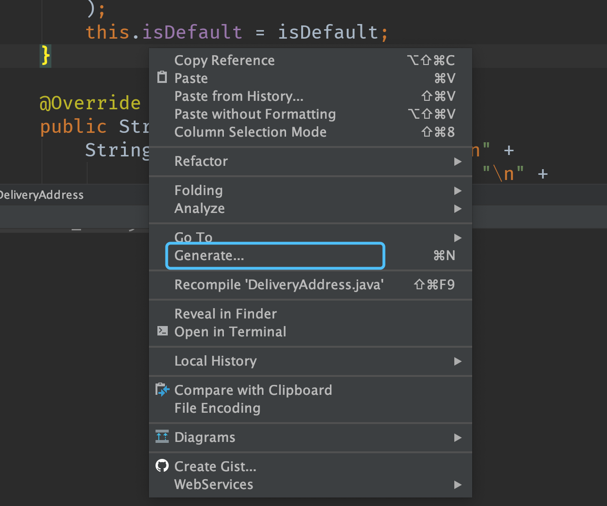
Task: Click the Diagrams icon
Action: coord(162,437)
